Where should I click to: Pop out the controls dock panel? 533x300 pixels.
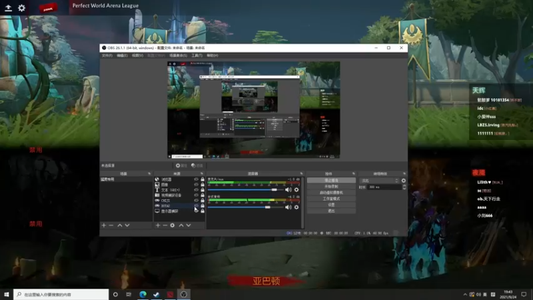click(354, 174)
